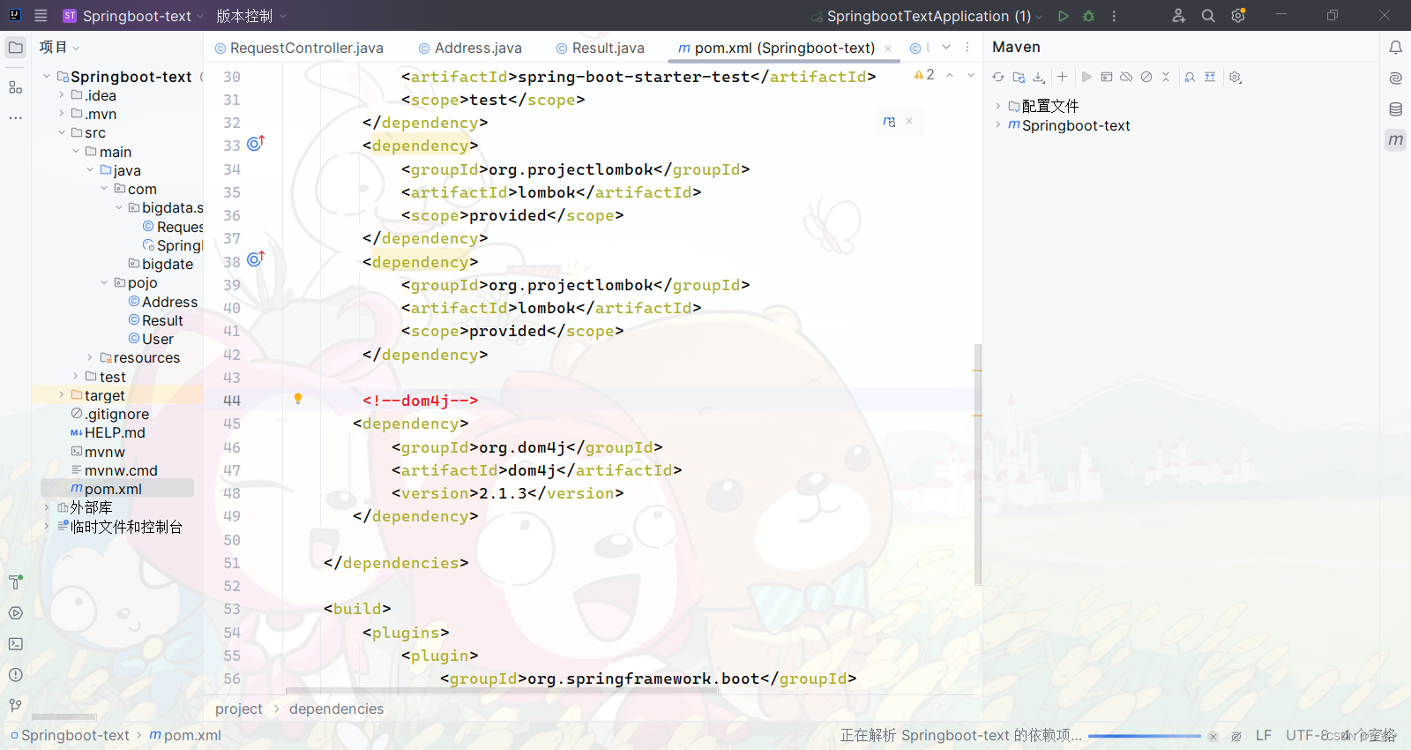Open Maven settings gear icon
Screen dimensions: 1411x750
click(1236, 78)
